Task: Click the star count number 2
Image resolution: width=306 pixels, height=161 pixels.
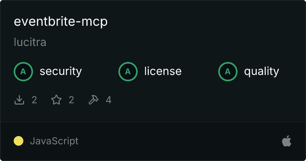Action: click(x=71, y=100)
